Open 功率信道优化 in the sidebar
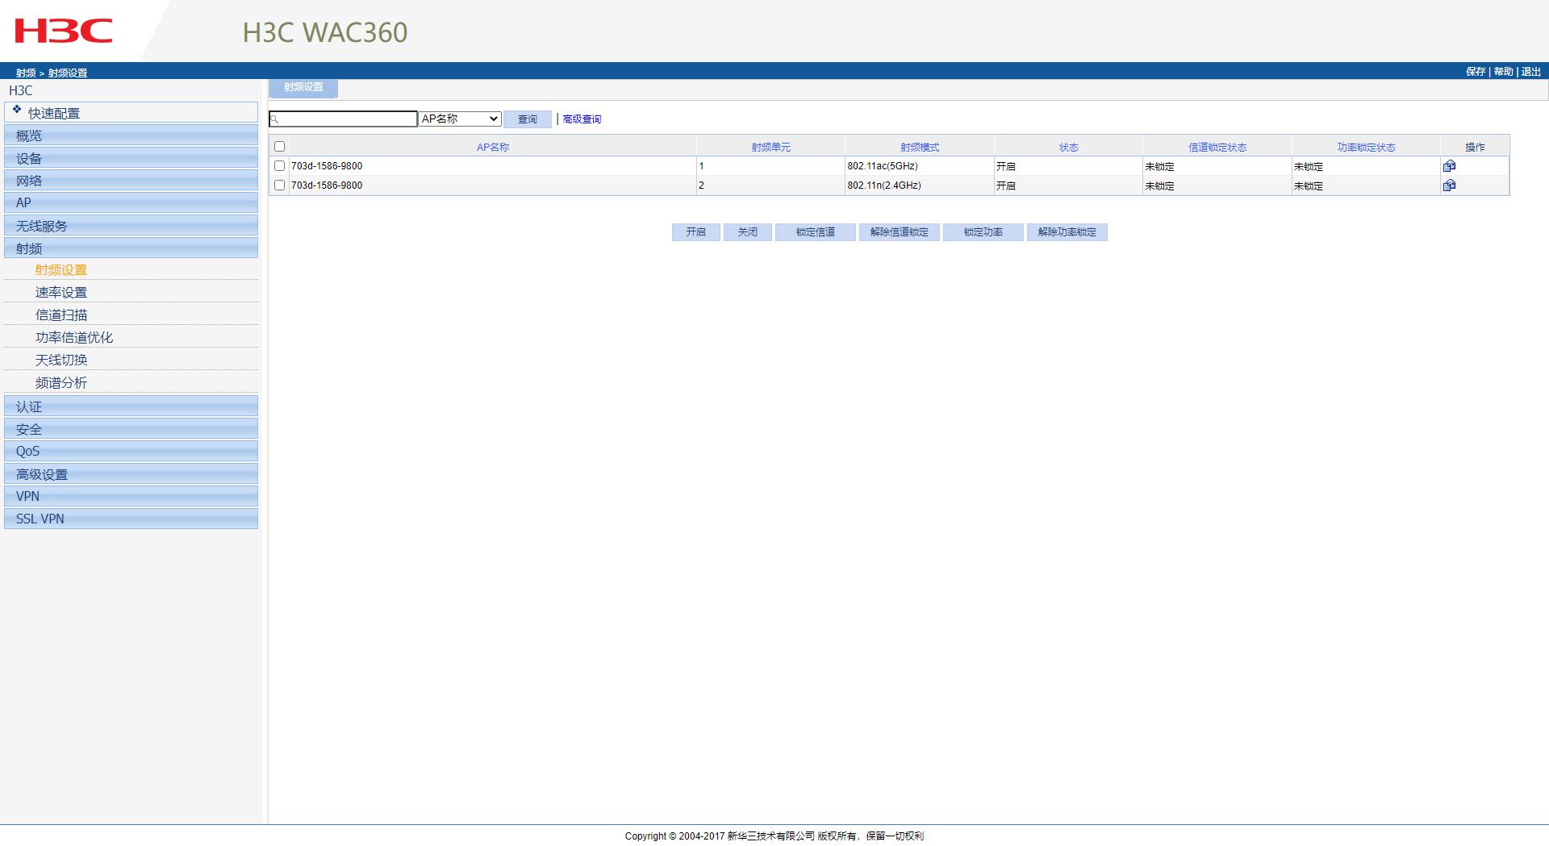 (x=74, y=338)
